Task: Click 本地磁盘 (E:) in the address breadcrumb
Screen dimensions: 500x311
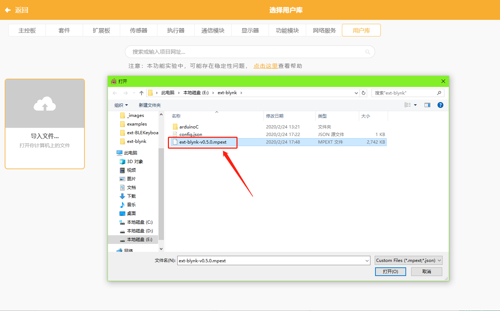Action: pos(196,93)
